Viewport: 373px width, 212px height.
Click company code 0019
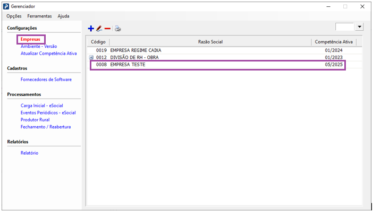point(101,50)
